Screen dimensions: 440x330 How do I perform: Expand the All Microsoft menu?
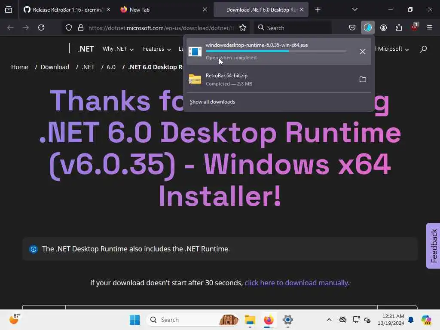click(x=392, y=49)
